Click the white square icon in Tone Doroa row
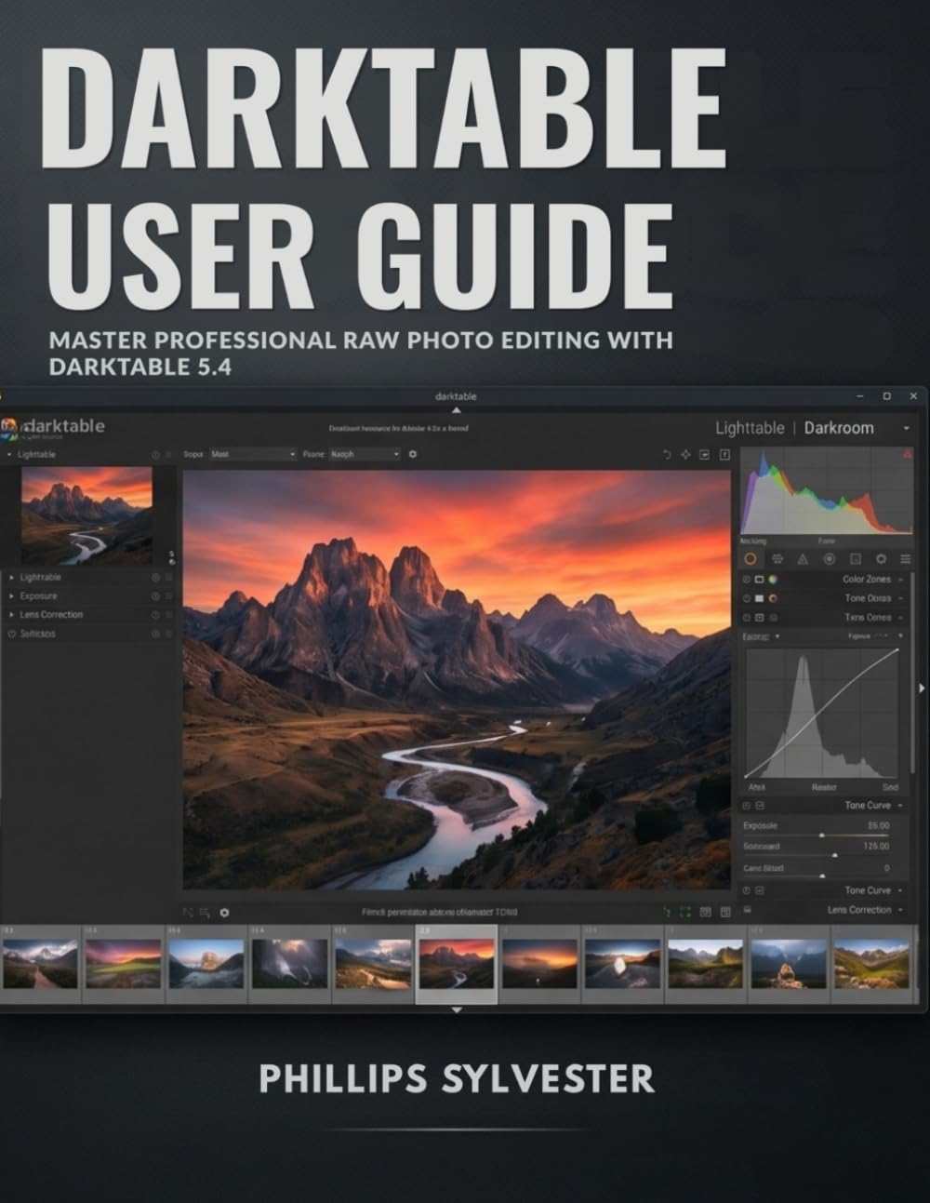The width and height of the screenshot is (930, 1203). (759, 598)
